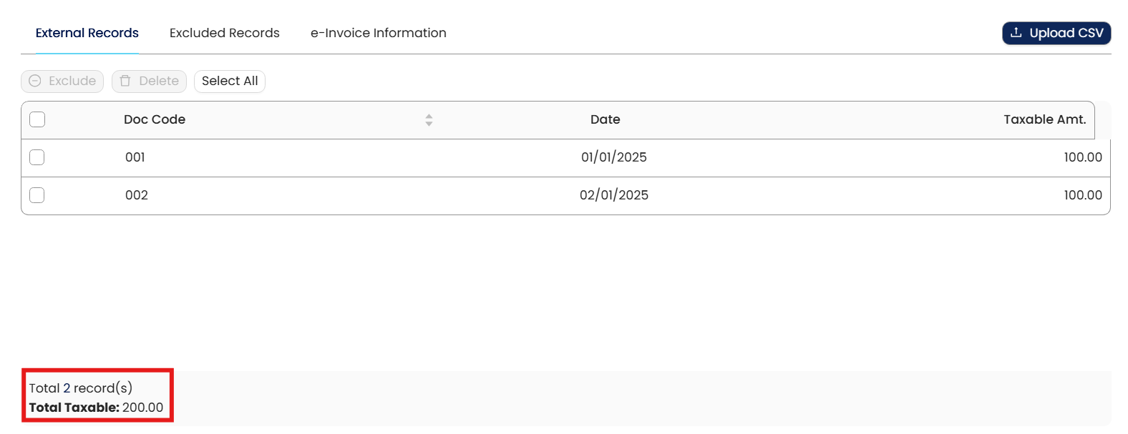Click the Date column header
Screen dimensions: 1128x434
click(606, 119)
